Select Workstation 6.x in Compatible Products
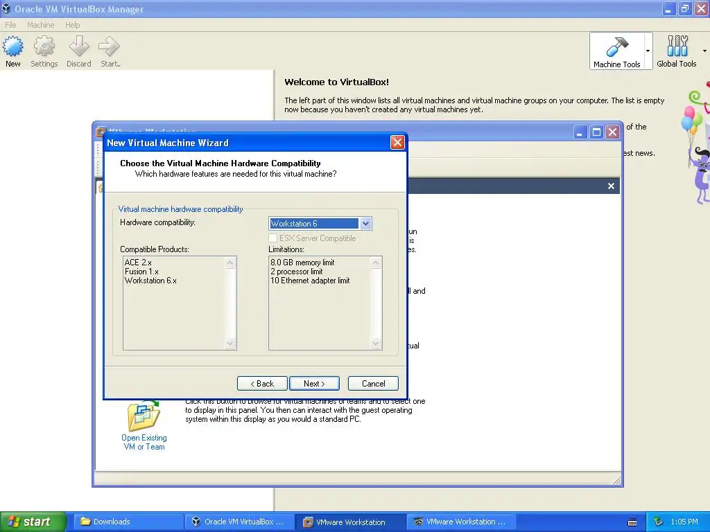710x532 pixels. pyautogui.click(x=150, y=281)
